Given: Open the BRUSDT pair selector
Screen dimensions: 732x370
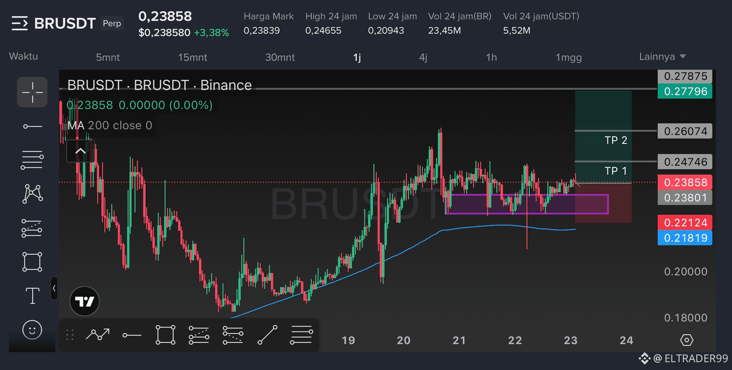Looking at the screenshot, I should point(65,23).
